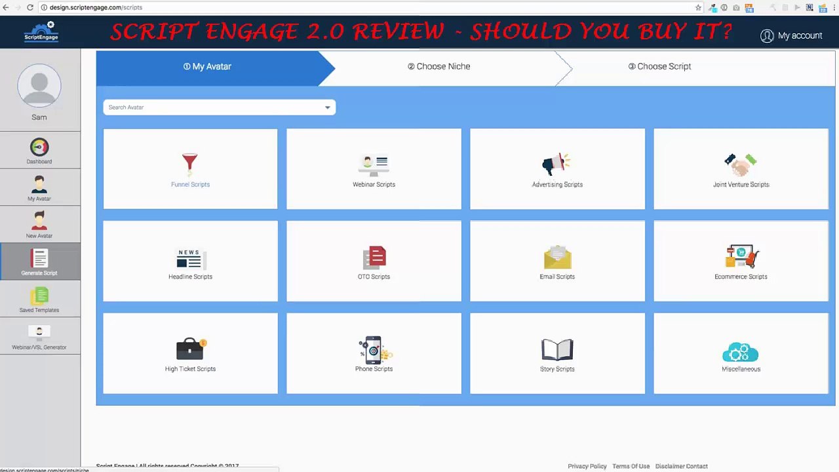Open the OTO Scripts card
The width and height of the screenshot is (839, 472).
click(x=374, y=261)
